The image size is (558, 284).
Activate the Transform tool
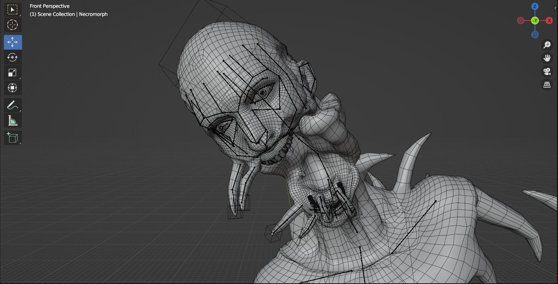[12, 88]
